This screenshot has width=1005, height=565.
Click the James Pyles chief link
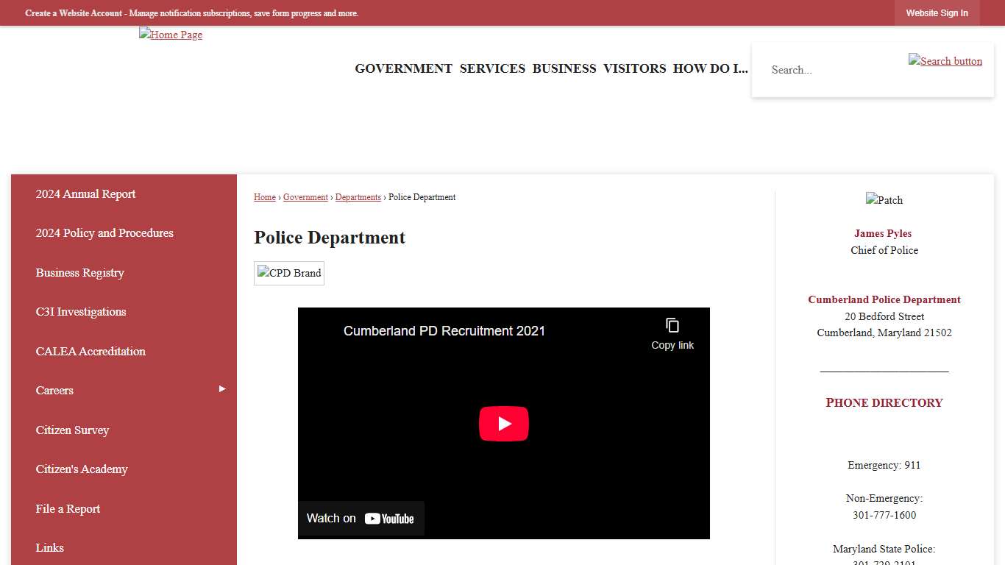tap(883, 233)
